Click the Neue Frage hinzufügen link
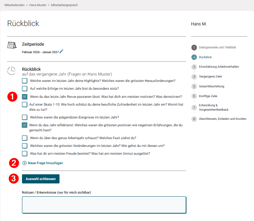The height and width of the screenshot is (221, 254). tap(45, 163)
